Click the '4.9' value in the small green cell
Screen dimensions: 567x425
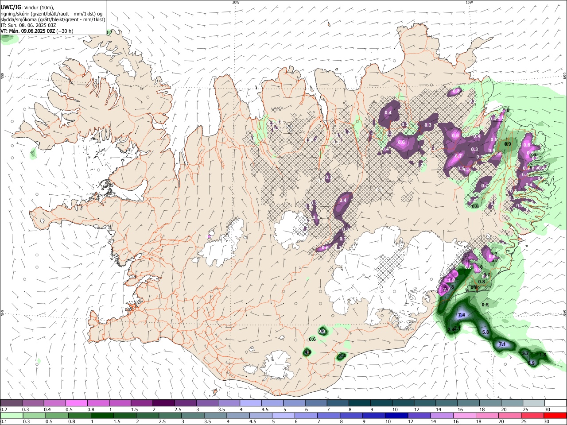pyautogui.click(x=307, y=352)
